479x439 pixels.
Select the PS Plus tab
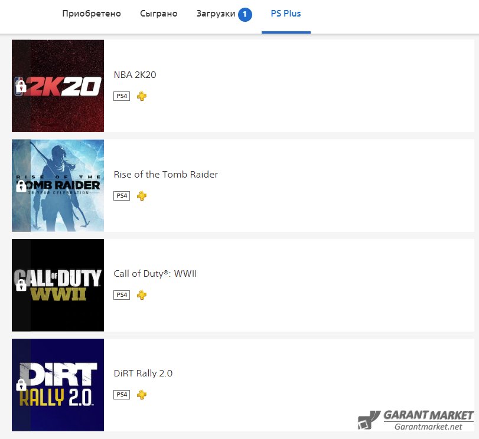286,14
